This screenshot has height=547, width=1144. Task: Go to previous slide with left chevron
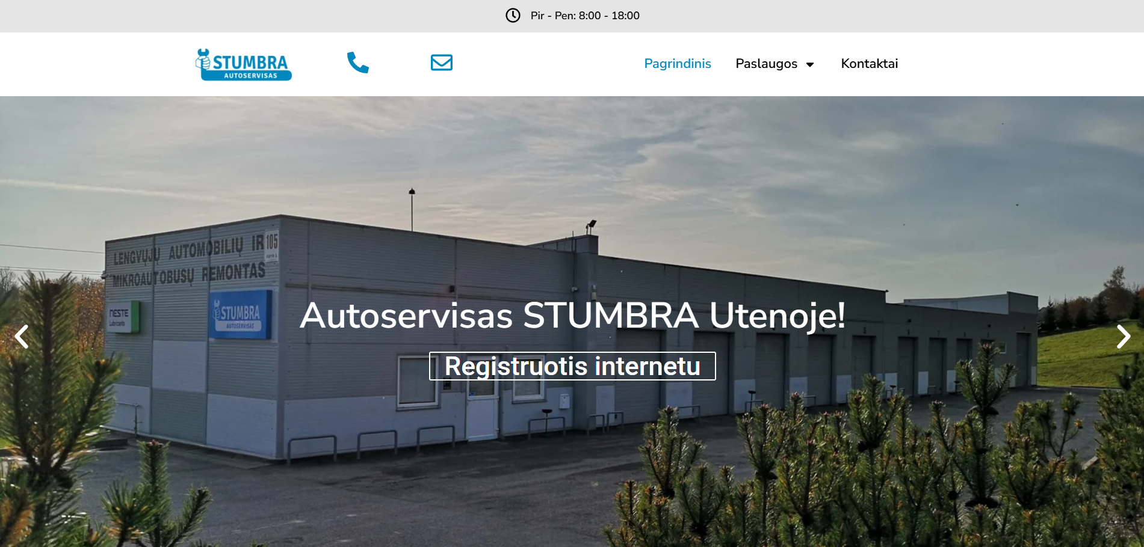pyautogui.click(x=22, y=337)
